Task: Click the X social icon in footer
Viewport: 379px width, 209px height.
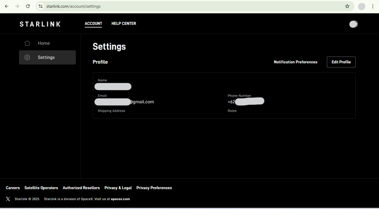Action: tap(8, 199)
